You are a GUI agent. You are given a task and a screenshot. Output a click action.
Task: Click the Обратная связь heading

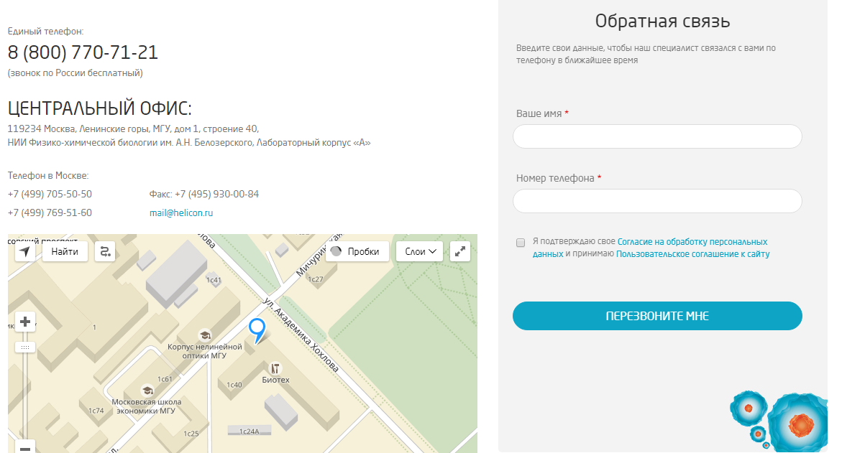coord(662,22)
